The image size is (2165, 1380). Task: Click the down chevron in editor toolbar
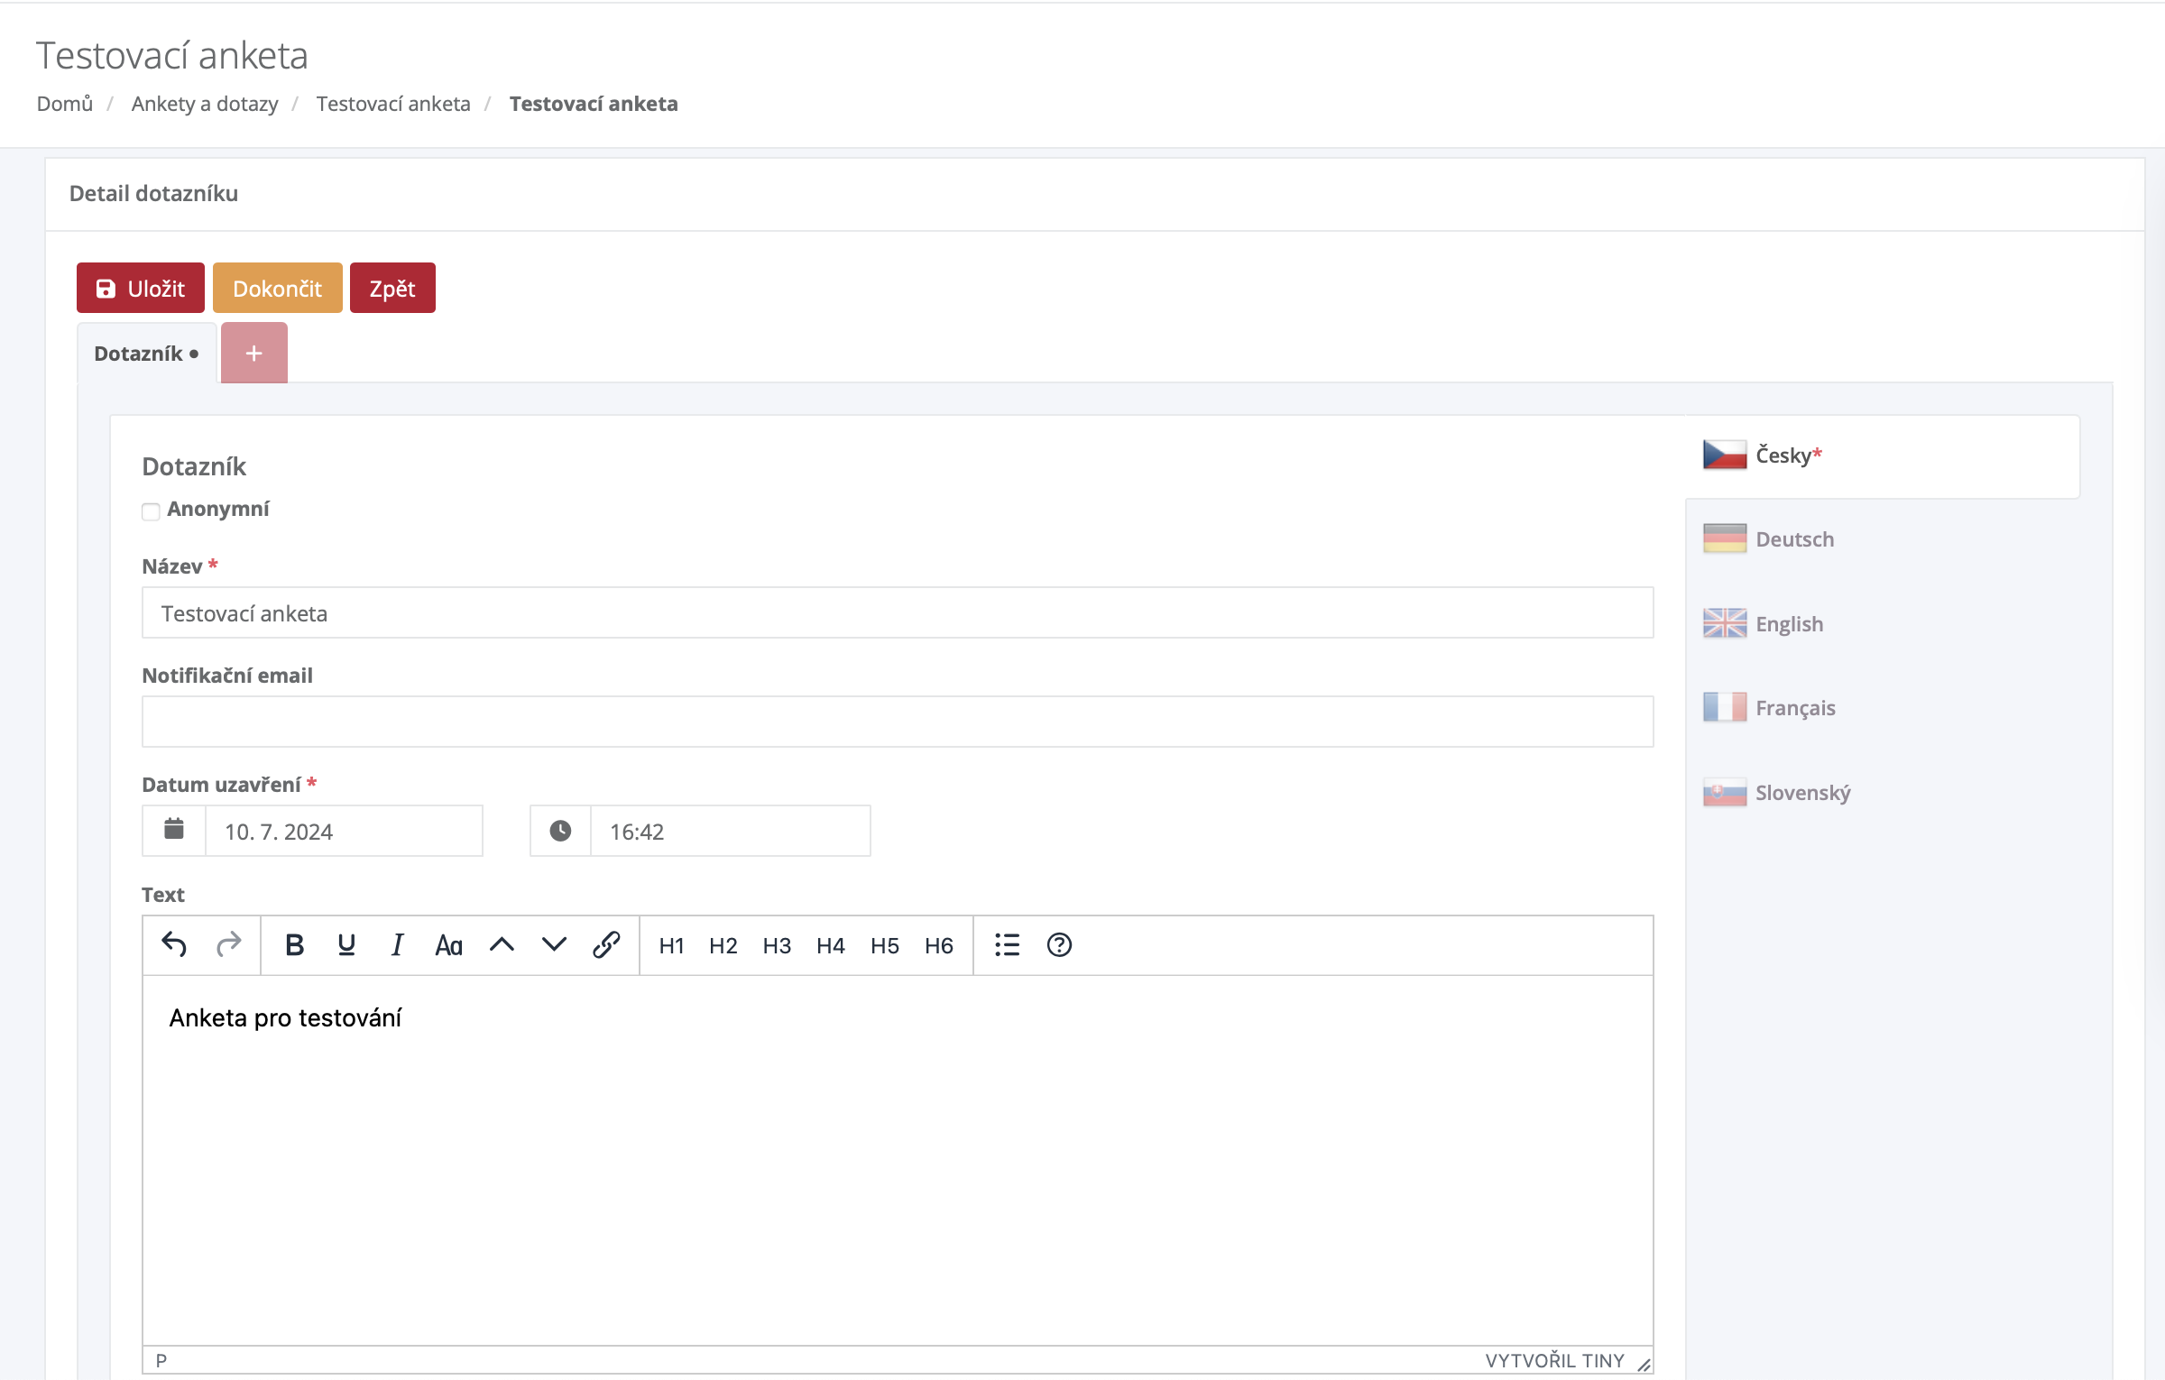tap(554, 944)
